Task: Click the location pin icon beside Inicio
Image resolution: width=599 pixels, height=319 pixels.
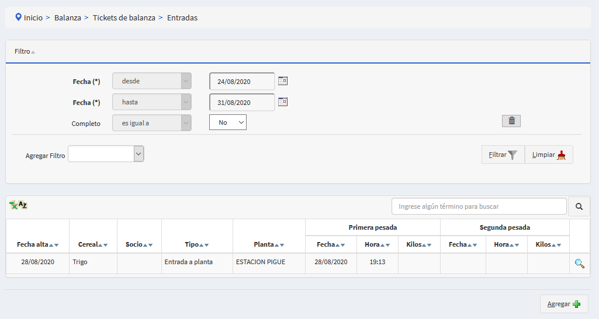Action: pyautogui.click(x=19, y=17)
